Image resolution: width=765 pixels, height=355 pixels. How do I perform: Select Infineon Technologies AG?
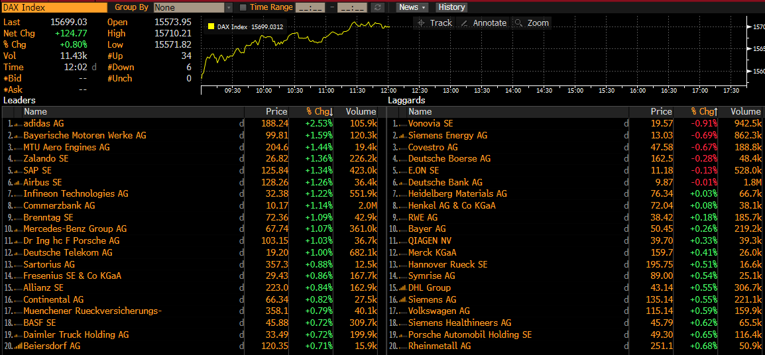coord(76,194)
